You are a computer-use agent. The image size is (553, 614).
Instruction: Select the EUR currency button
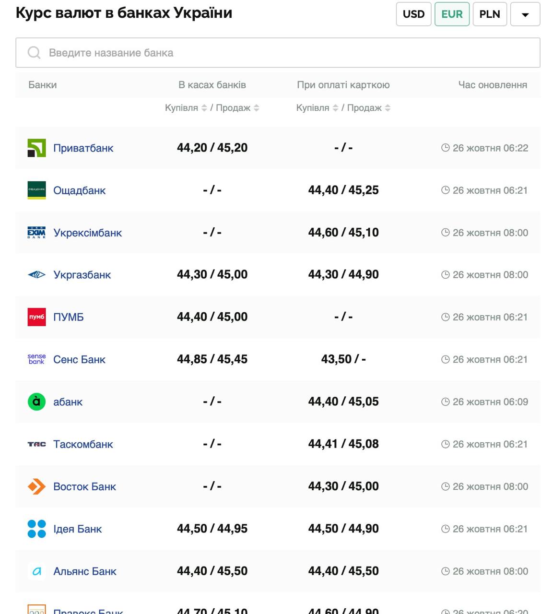pos(452,14)
